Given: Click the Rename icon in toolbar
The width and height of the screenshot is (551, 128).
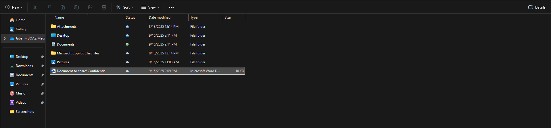Looking at the screenshot, I should click(x=76, y=7).
